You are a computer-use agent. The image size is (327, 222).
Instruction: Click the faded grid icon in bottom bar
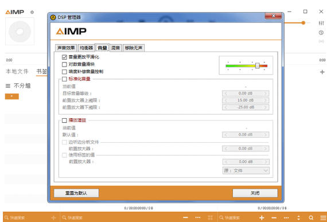click(x=210, y=217)
